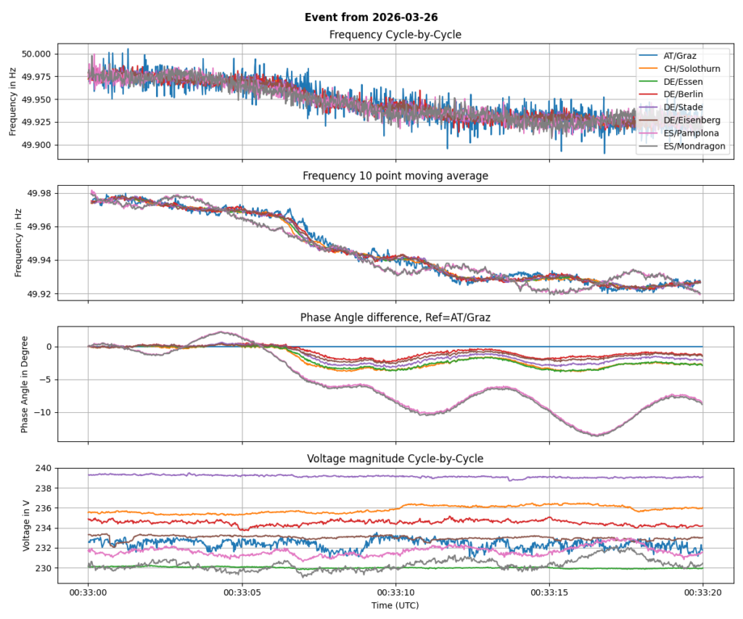The image size is (743, 619).
Task: Click the 00:33:10 time tick label
Action: pyautogui.click(x=395, y=592)
